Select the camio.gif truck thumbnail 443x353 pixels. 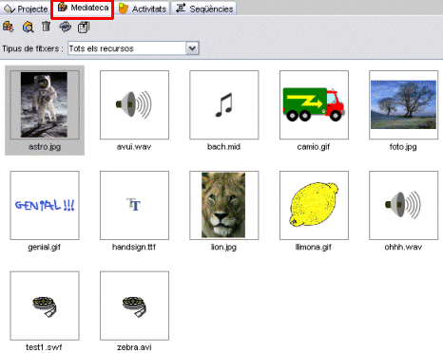(x=314, y=104)
